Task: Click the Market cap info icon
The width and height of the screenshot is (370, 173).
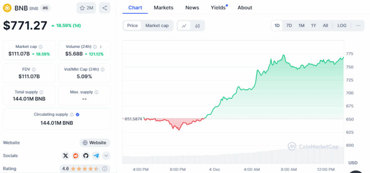Action: pos(40,47)
